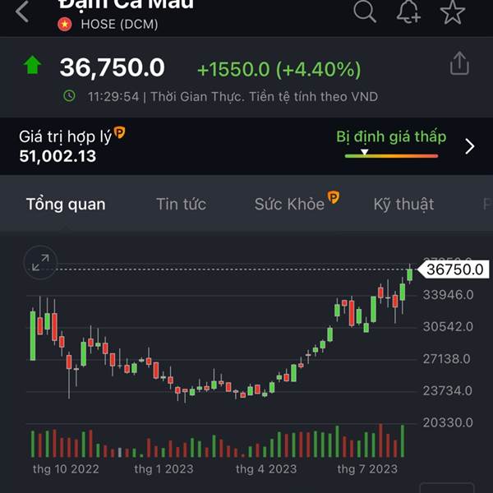The image size is (493, 493).
Task: Tap the green up-arrow price indicator
Action: pos(33,66)
